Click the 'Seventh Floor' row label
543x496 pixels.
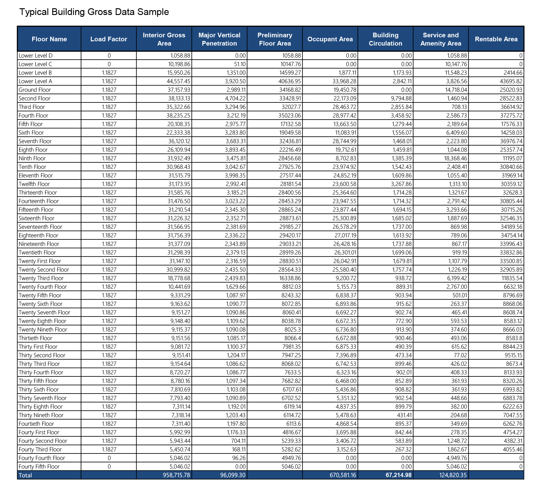click(x=35, y=141)
